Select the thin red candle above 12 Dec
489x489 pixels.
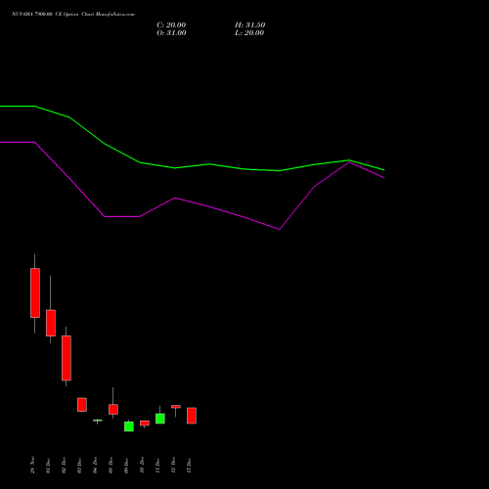[176, 407]
